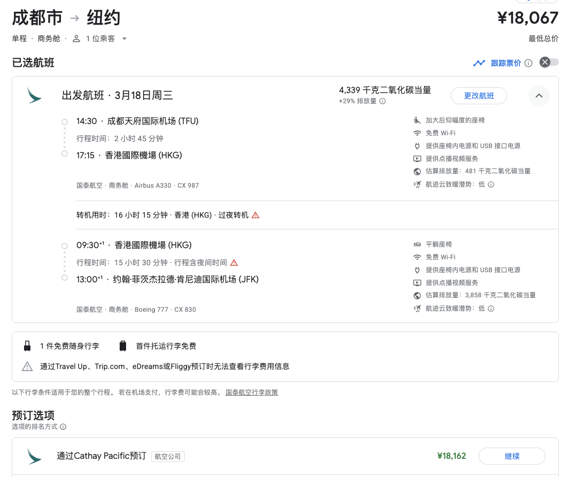This screenshot has width=577, height=477.
Task: Click info icon next to 选项的排名方式
Action: click(63, 427)
